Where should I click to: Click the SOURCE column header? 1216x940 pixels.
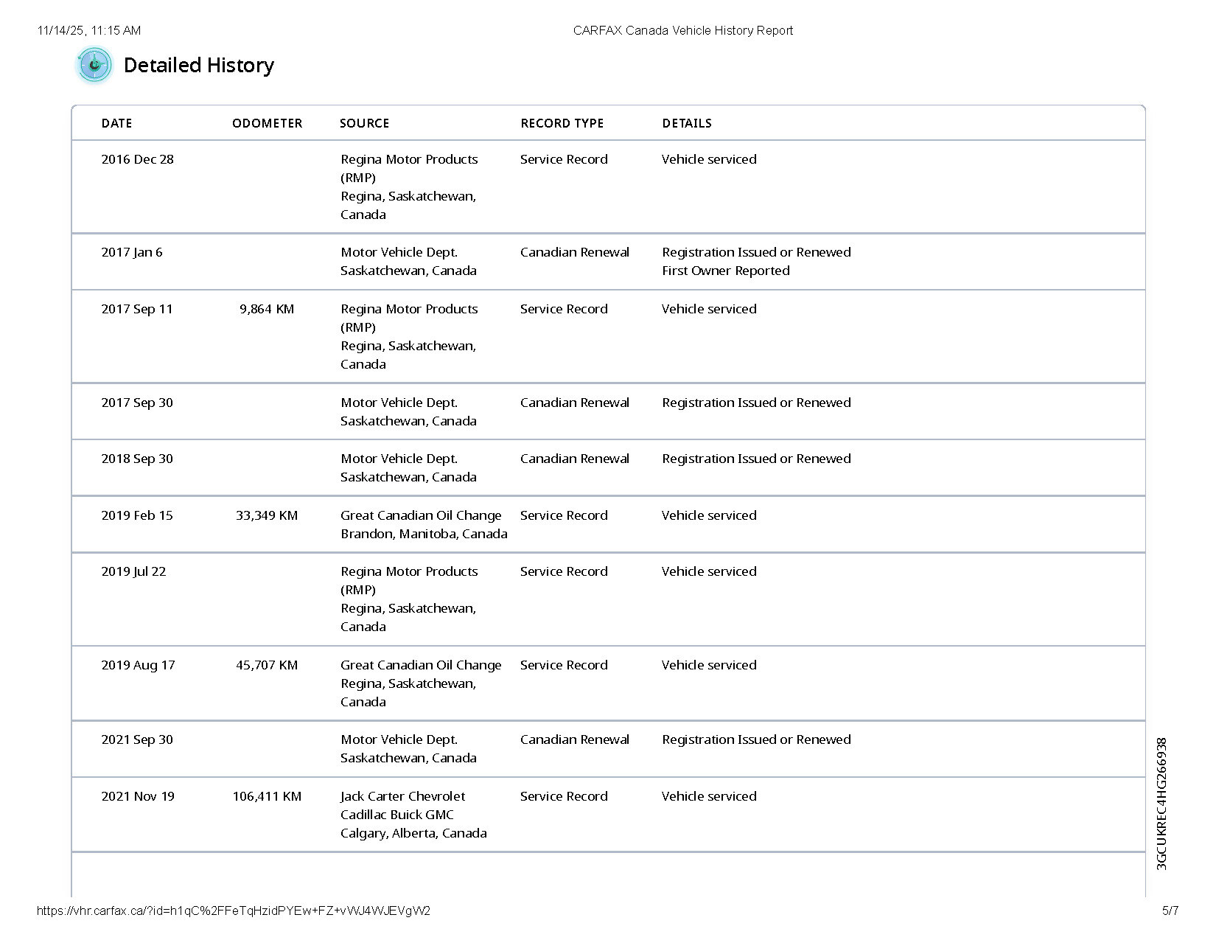[x=364, y=123]
